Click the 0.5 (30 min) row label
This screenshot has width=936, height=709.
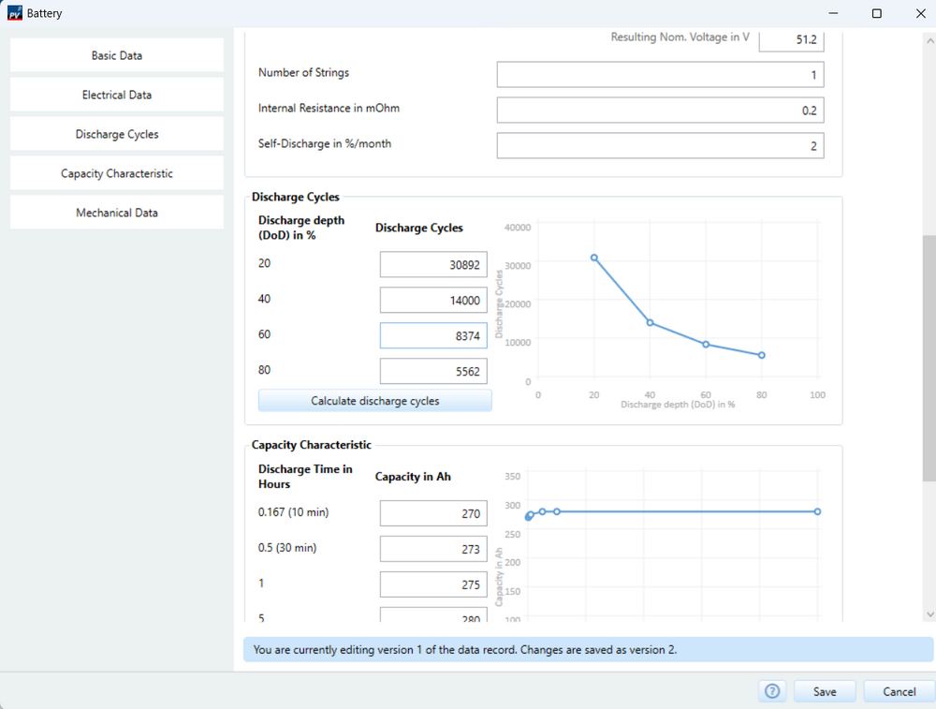pyautogui.click(x=287, y=548)
